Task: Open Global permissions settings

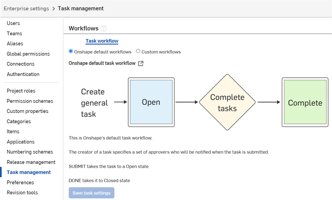Action: coord(28,54)
